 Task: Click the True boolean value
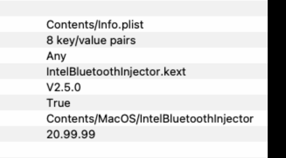tap(58, 103)
